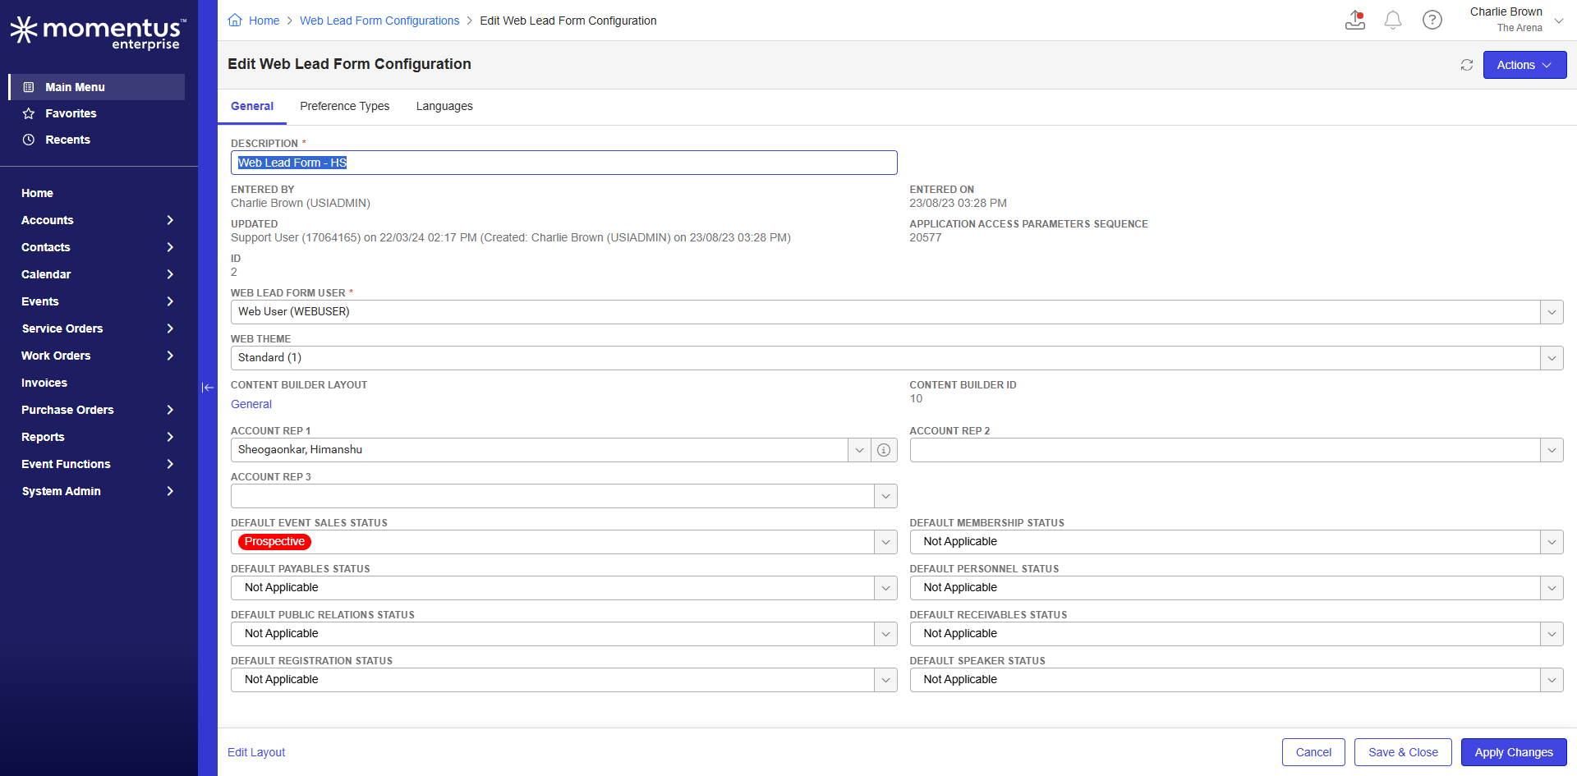
Task: Click Home breadcrumb link
Action: (x=264, y=21)
